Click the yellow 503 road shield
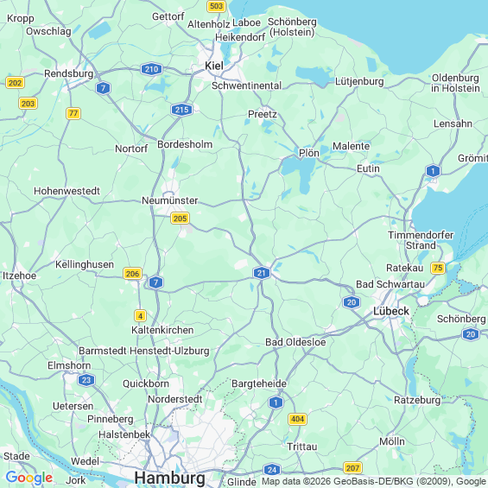Screen dimensions: 488x488 pos(216,6)
